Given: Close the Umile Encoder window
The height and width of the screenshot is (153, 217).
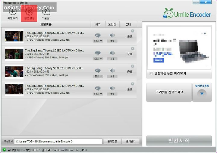Looking at the screenshot, I should [206, 2].
